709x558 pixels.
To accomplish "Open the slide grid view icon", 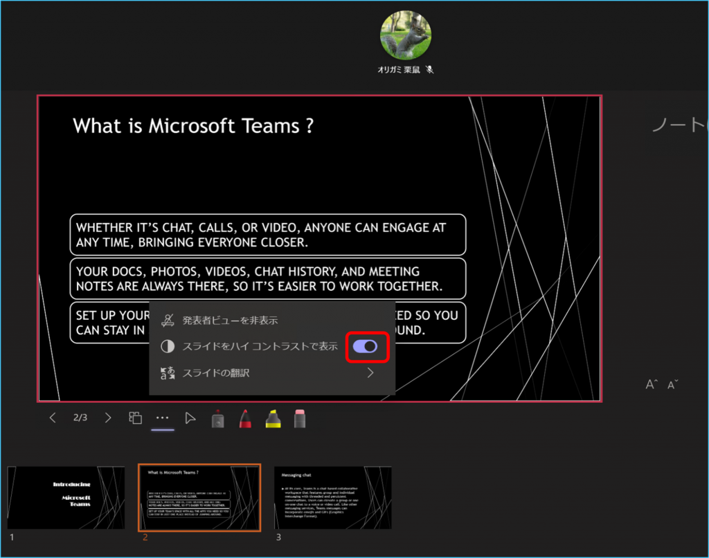I will point(136,418).
